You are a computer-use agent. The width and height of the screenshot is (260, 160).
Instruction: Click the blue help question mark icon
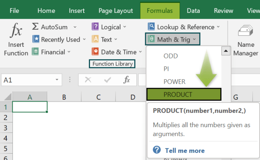pos(157,150)
